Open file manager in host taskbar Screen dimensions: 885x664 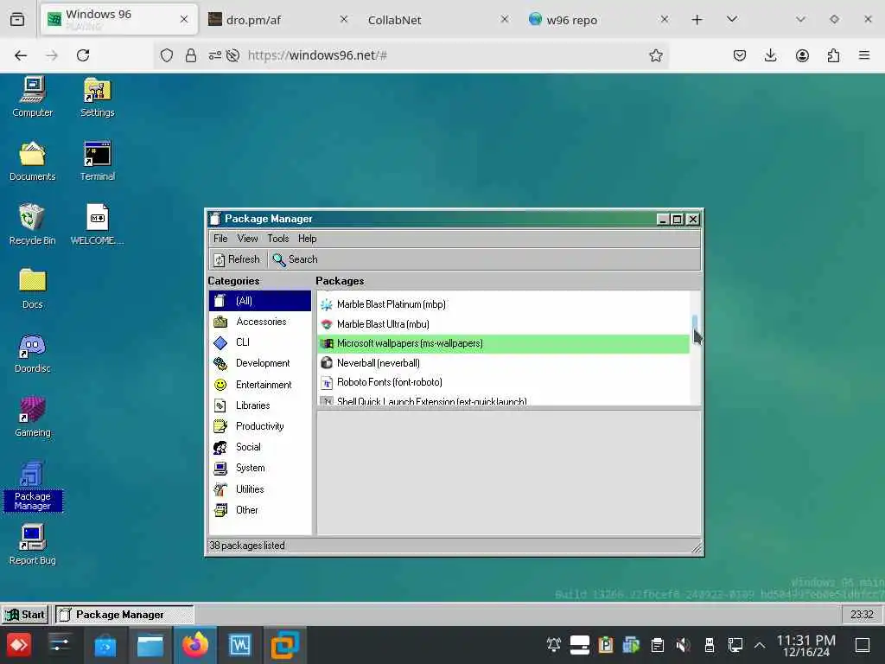pos(150,645)
